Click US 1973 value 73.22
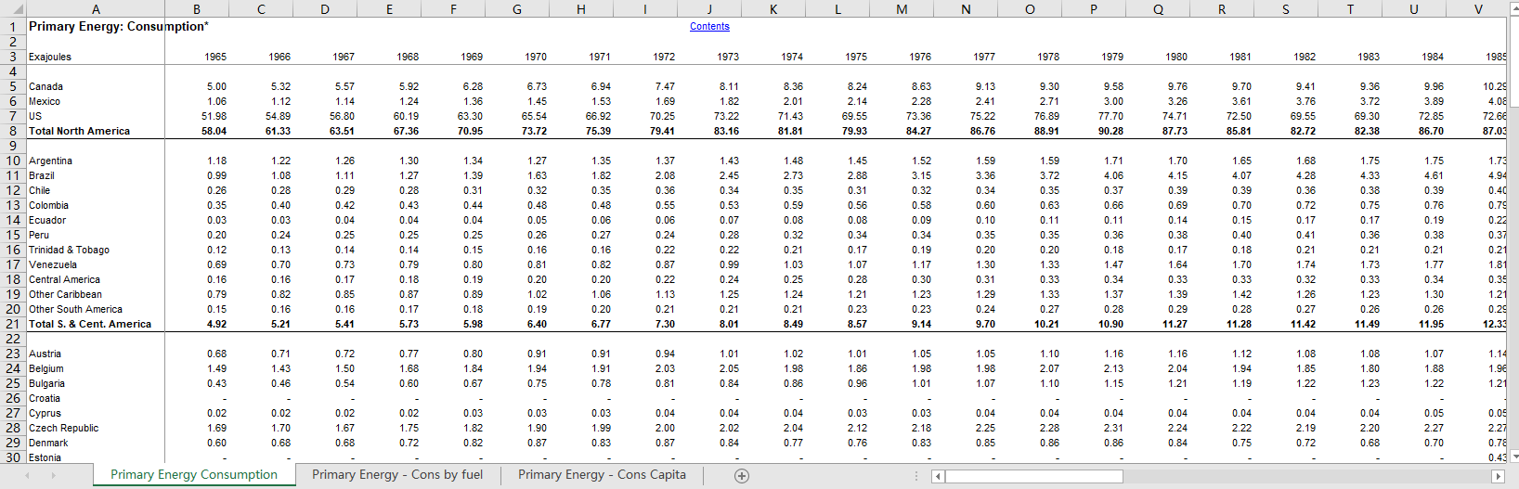Screen dimensions: 1519x489 [726, 116]
